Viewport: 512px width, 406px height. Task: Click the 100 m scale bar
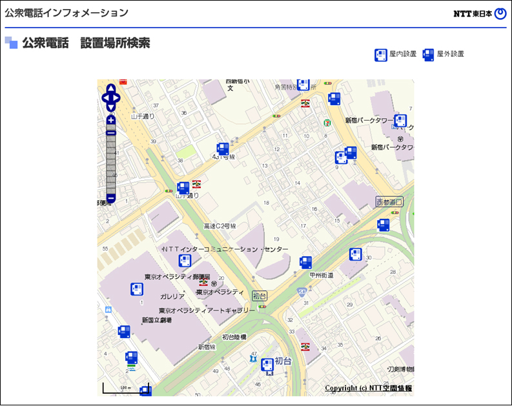click(126, 388)
